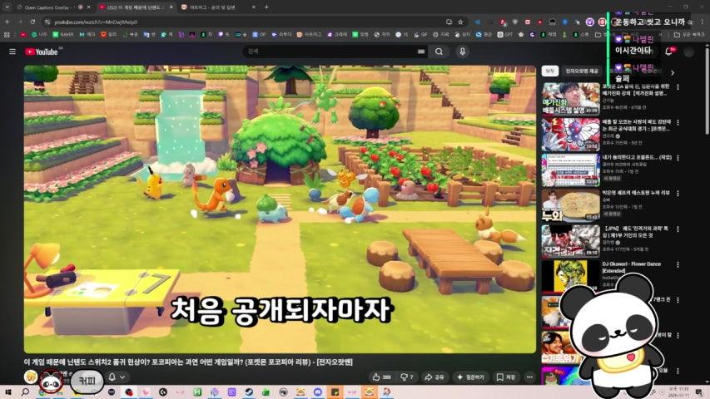710x399 pixels.
Task: Click the page scrollbar thumb
Action: click(x=707, y=89)
